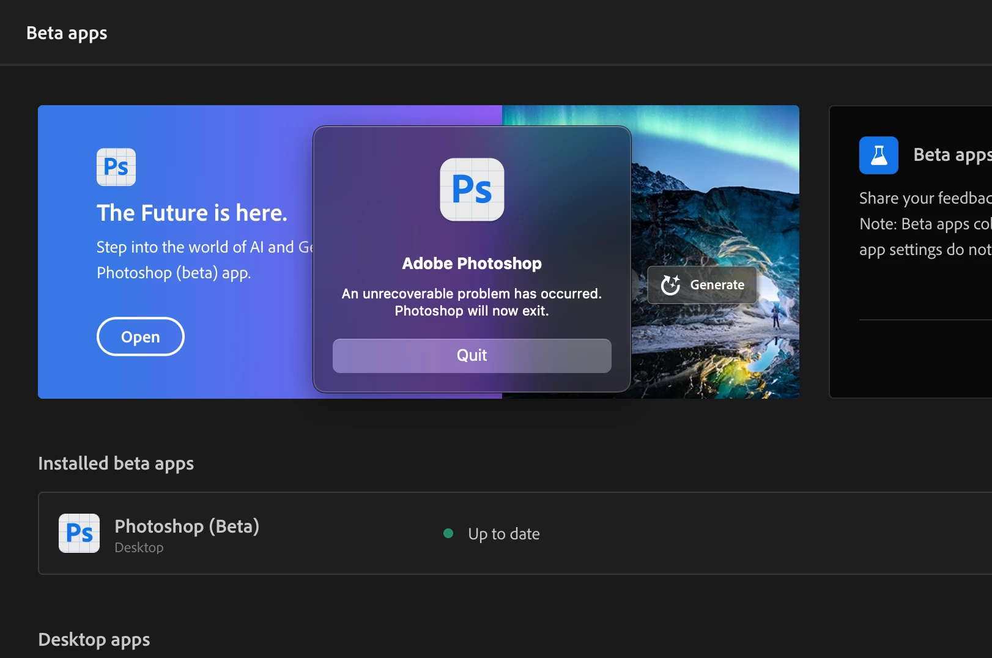
Task: Click the unrecoverable problem error message
Action: click(472, 302)
